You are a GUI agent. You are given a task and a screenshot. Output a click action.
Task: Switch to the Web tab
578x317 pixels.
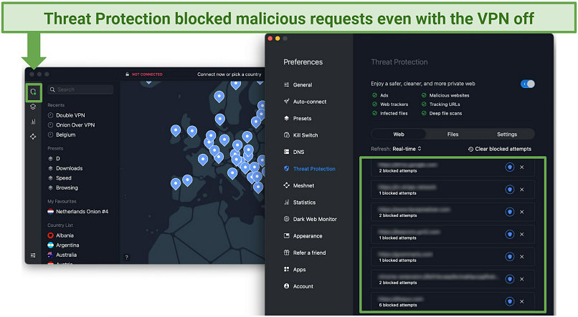tap(399, 135)
